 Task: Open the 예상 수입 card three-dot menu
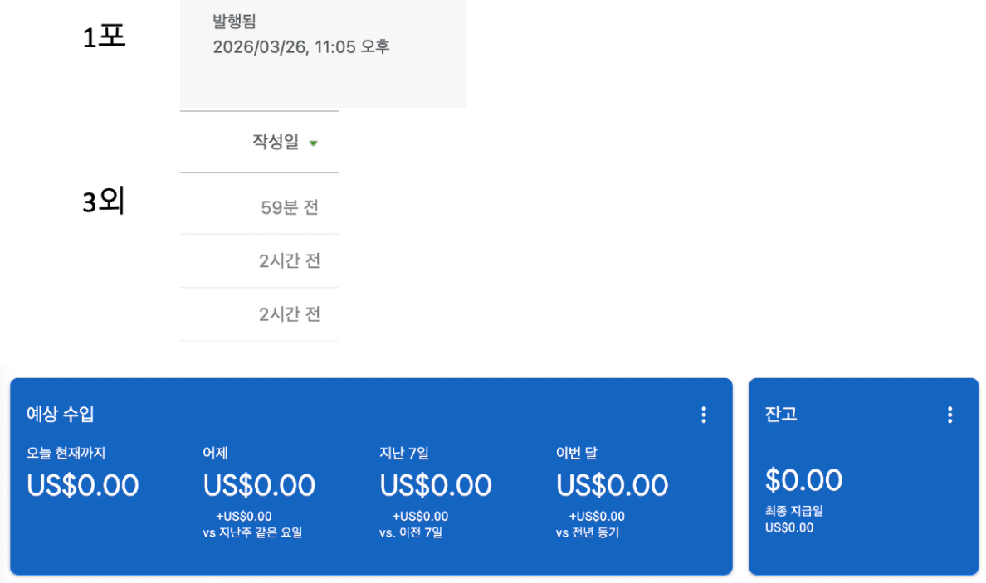point(704,415)
